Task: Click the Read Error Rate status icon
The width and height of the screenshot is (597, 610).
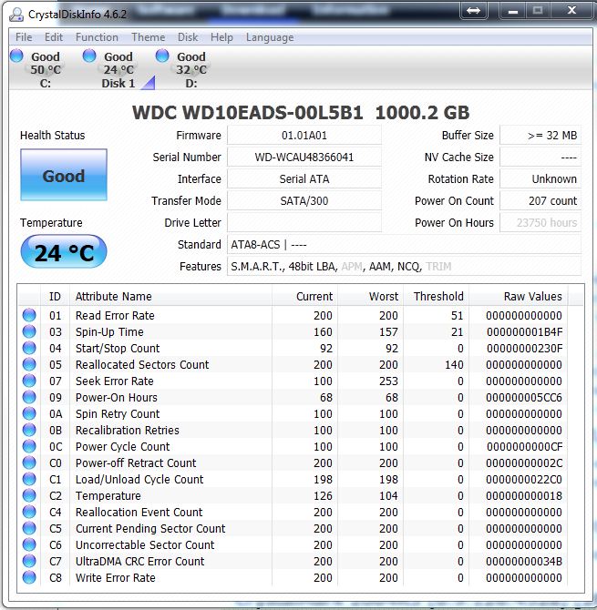Action: tap(30, 315)
